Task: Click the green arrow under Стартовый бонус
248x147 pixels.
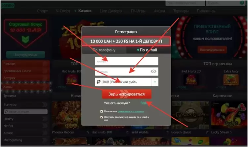Action: pos(25,40)
